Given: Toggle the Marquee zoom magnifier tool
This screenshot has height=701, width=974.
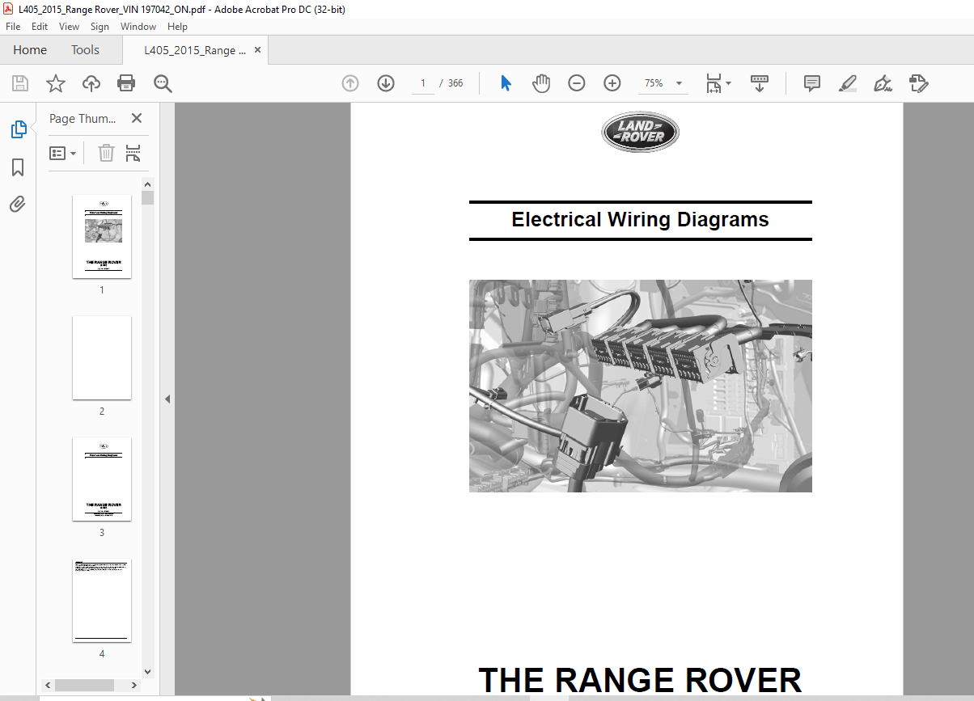Looking at the screenshot, I should coord(162,82).
